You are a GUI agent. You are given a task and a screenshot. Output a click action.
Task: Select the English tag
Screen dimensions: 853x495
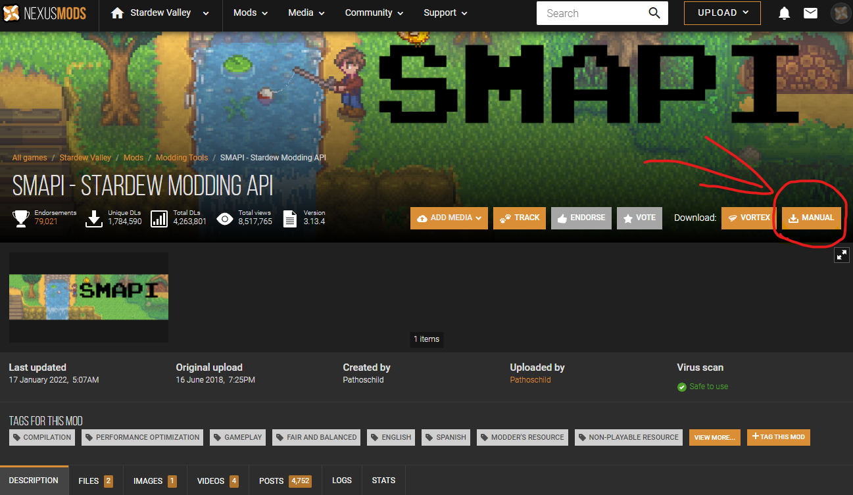tap(391, 437)
